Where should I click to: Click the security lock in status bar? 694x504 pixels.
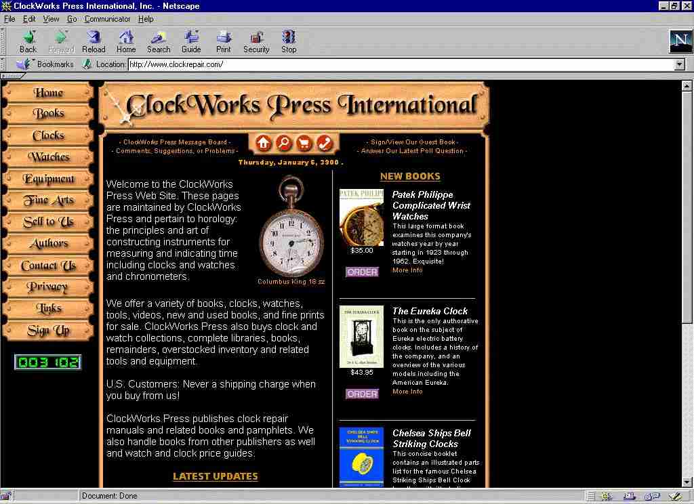pos(5,496)
